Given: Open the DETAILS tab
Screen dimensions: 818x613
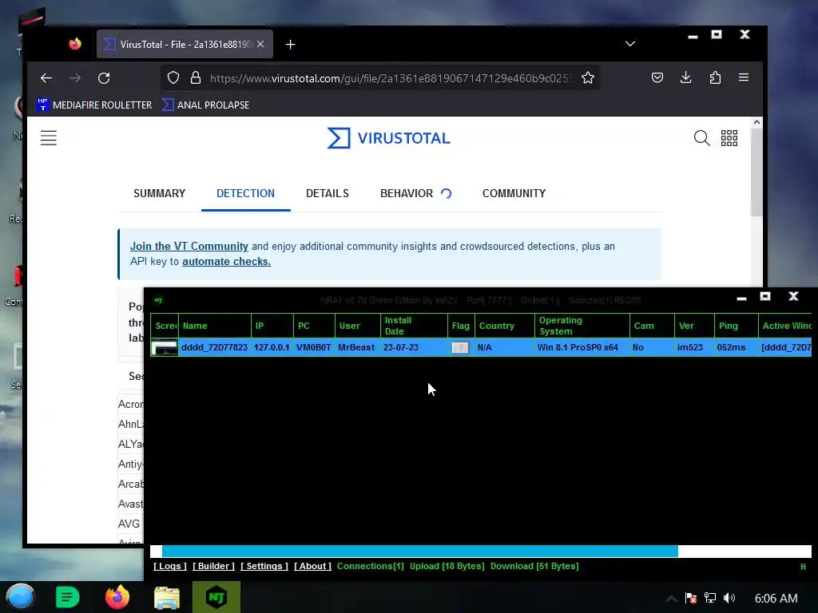Looking at the screenshot, I should pos(327,193).
